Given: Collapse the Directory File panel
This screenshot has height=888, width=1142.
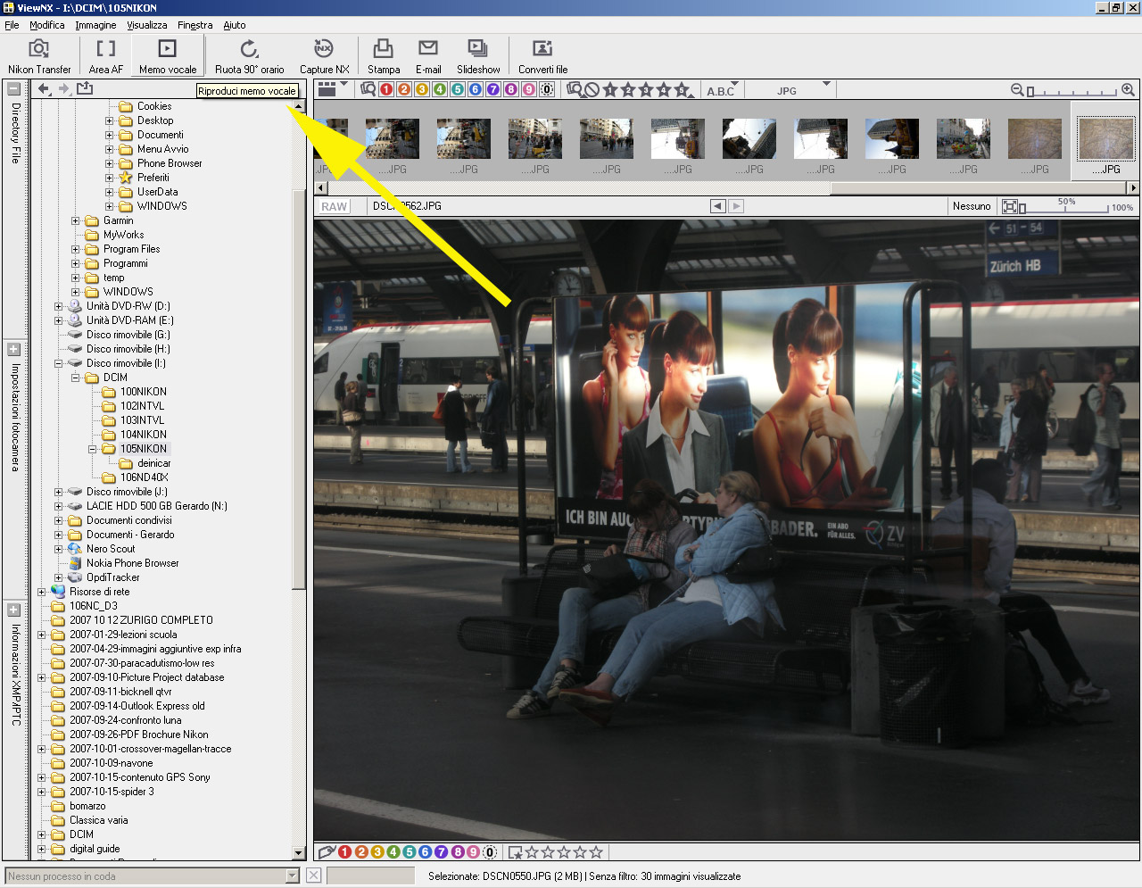Looking at the screenshot, I should pyautogui.click(x=13, y=88).
